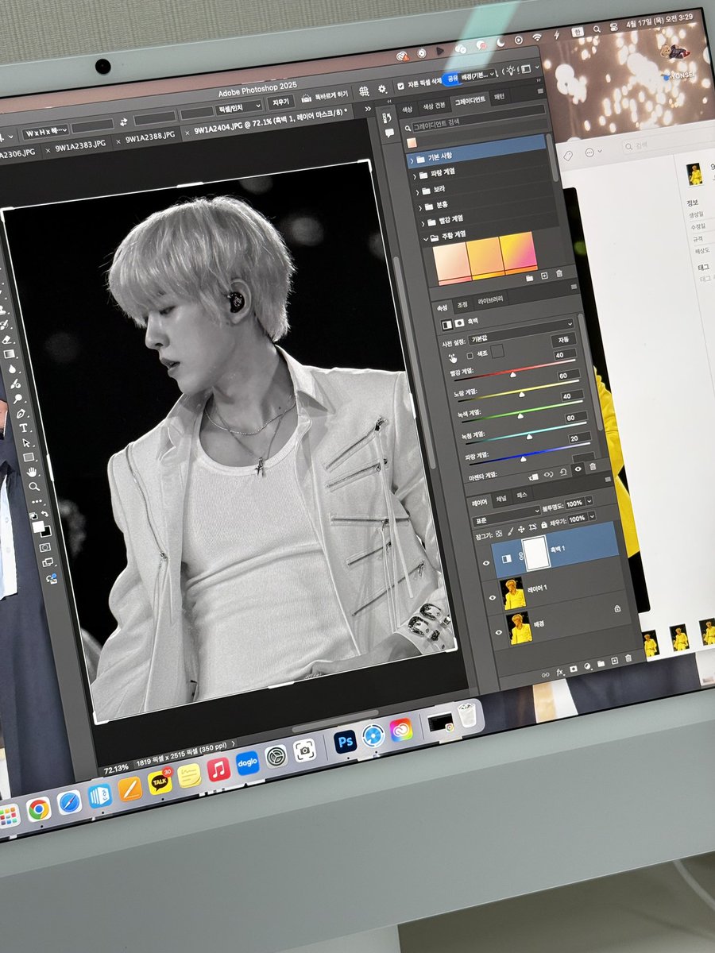Switch to the 조정 adjustments tab
This screenshot has width=715, height=953.
click(462, 305)
